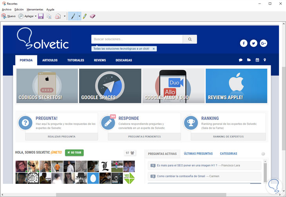Click the speech bubble icon in nav bar

[x=241, y=60]
